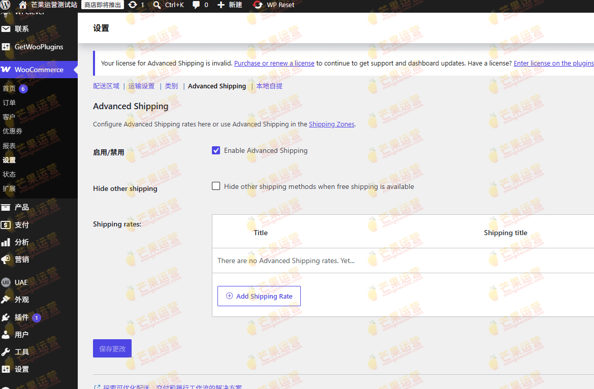Click Purchase or renew a license link
This screenshot has height=389, width=594.
(x=274, y=63)
